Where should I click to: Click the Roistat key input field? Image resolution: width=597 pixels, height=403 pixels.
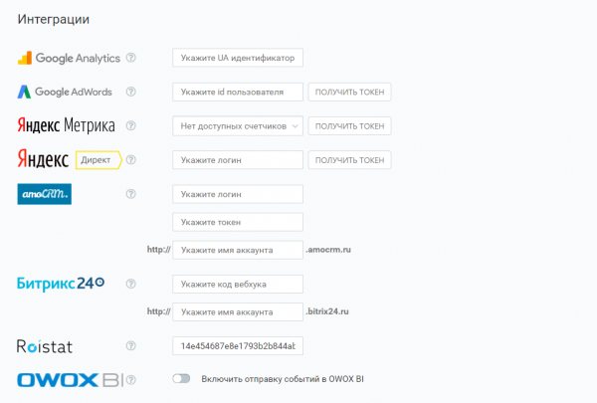tap(238, 346)
